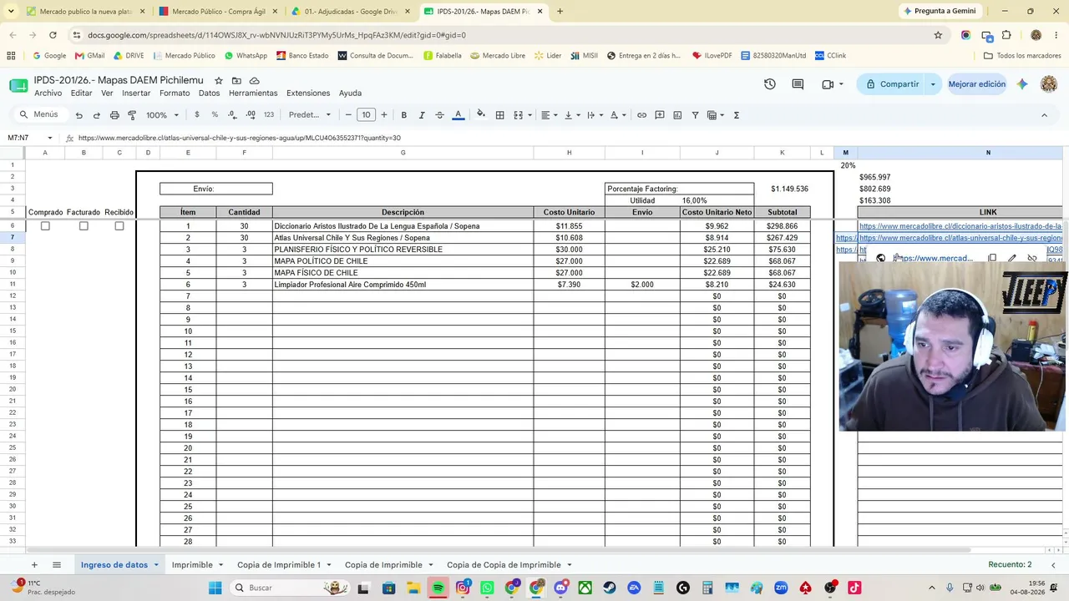The image size is (1069, 601).
Task: Open the fill color bucket picker
Action: [x=480, y=115]
